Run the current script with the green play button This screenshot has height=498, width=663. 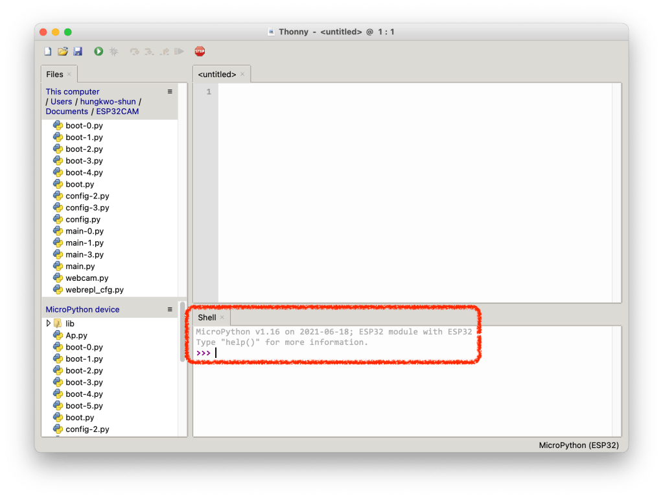[x=99, y=51]
